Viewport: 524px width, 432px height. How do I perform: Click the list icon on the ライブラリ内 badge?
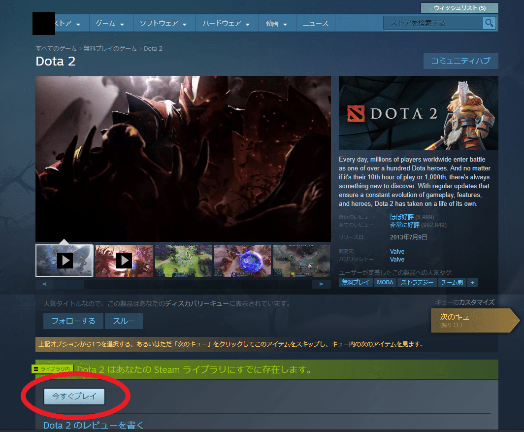tap(36, 368)
